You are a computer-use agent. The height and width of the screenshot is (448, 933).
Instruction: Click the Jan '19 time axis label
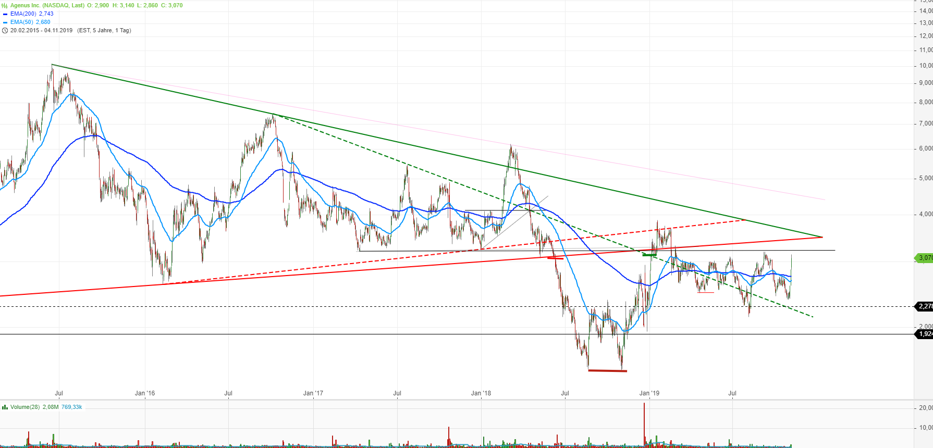[649, 393]
